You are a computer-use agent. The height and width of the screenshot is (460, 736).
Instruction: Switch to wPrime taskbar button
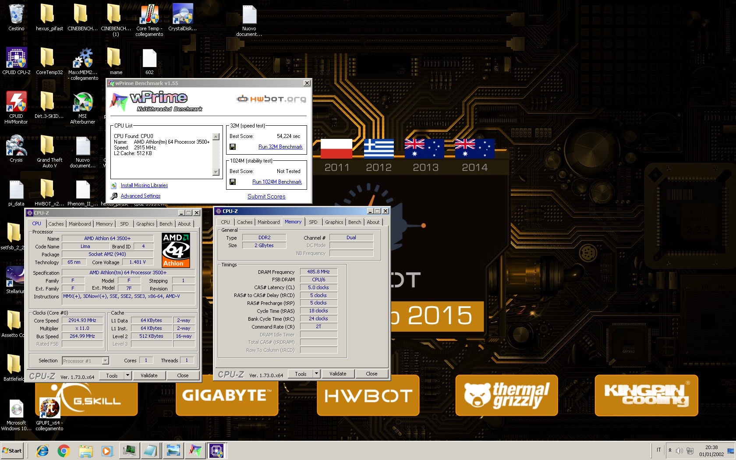[x=195, y=450]
